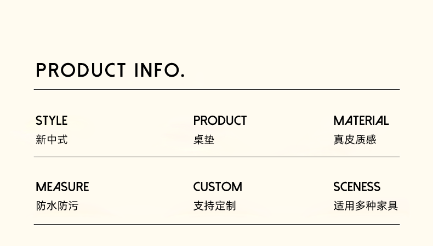Click the 真皮 characters under MATERIAL
Viewport: 433px width, 246px height.
[344, 140]
